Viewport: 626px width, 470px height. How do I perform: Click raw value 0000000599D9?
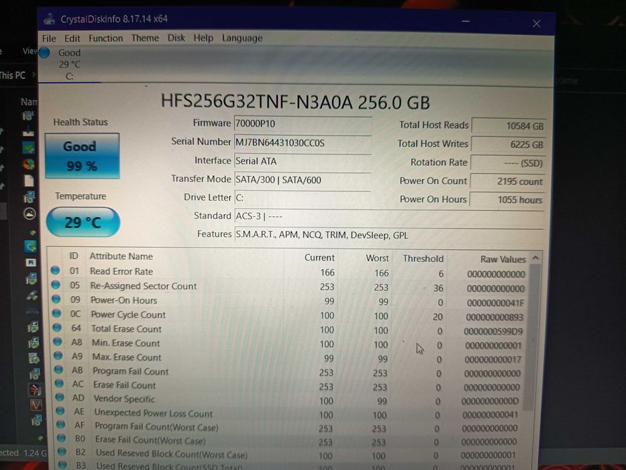tap(493, 331)
